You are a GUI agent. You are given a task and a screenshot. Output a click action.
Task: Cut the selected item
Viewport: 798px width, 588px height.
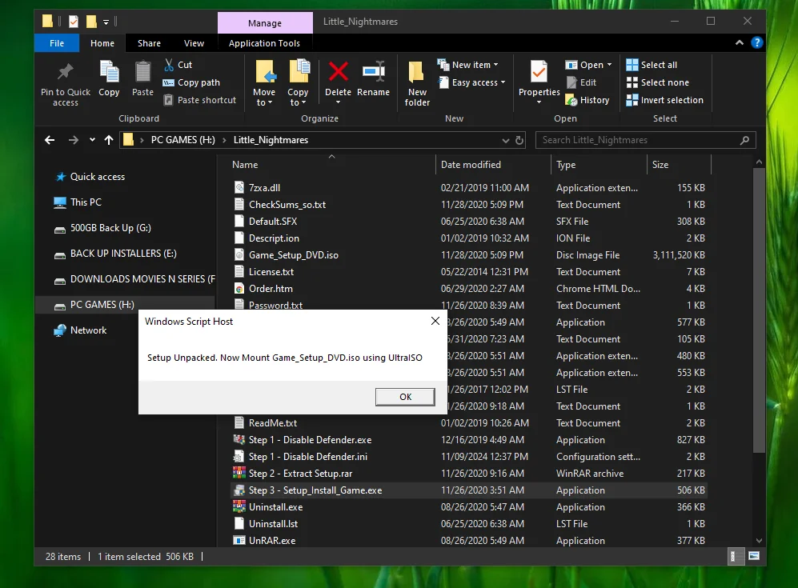click(x=178, y=65)
